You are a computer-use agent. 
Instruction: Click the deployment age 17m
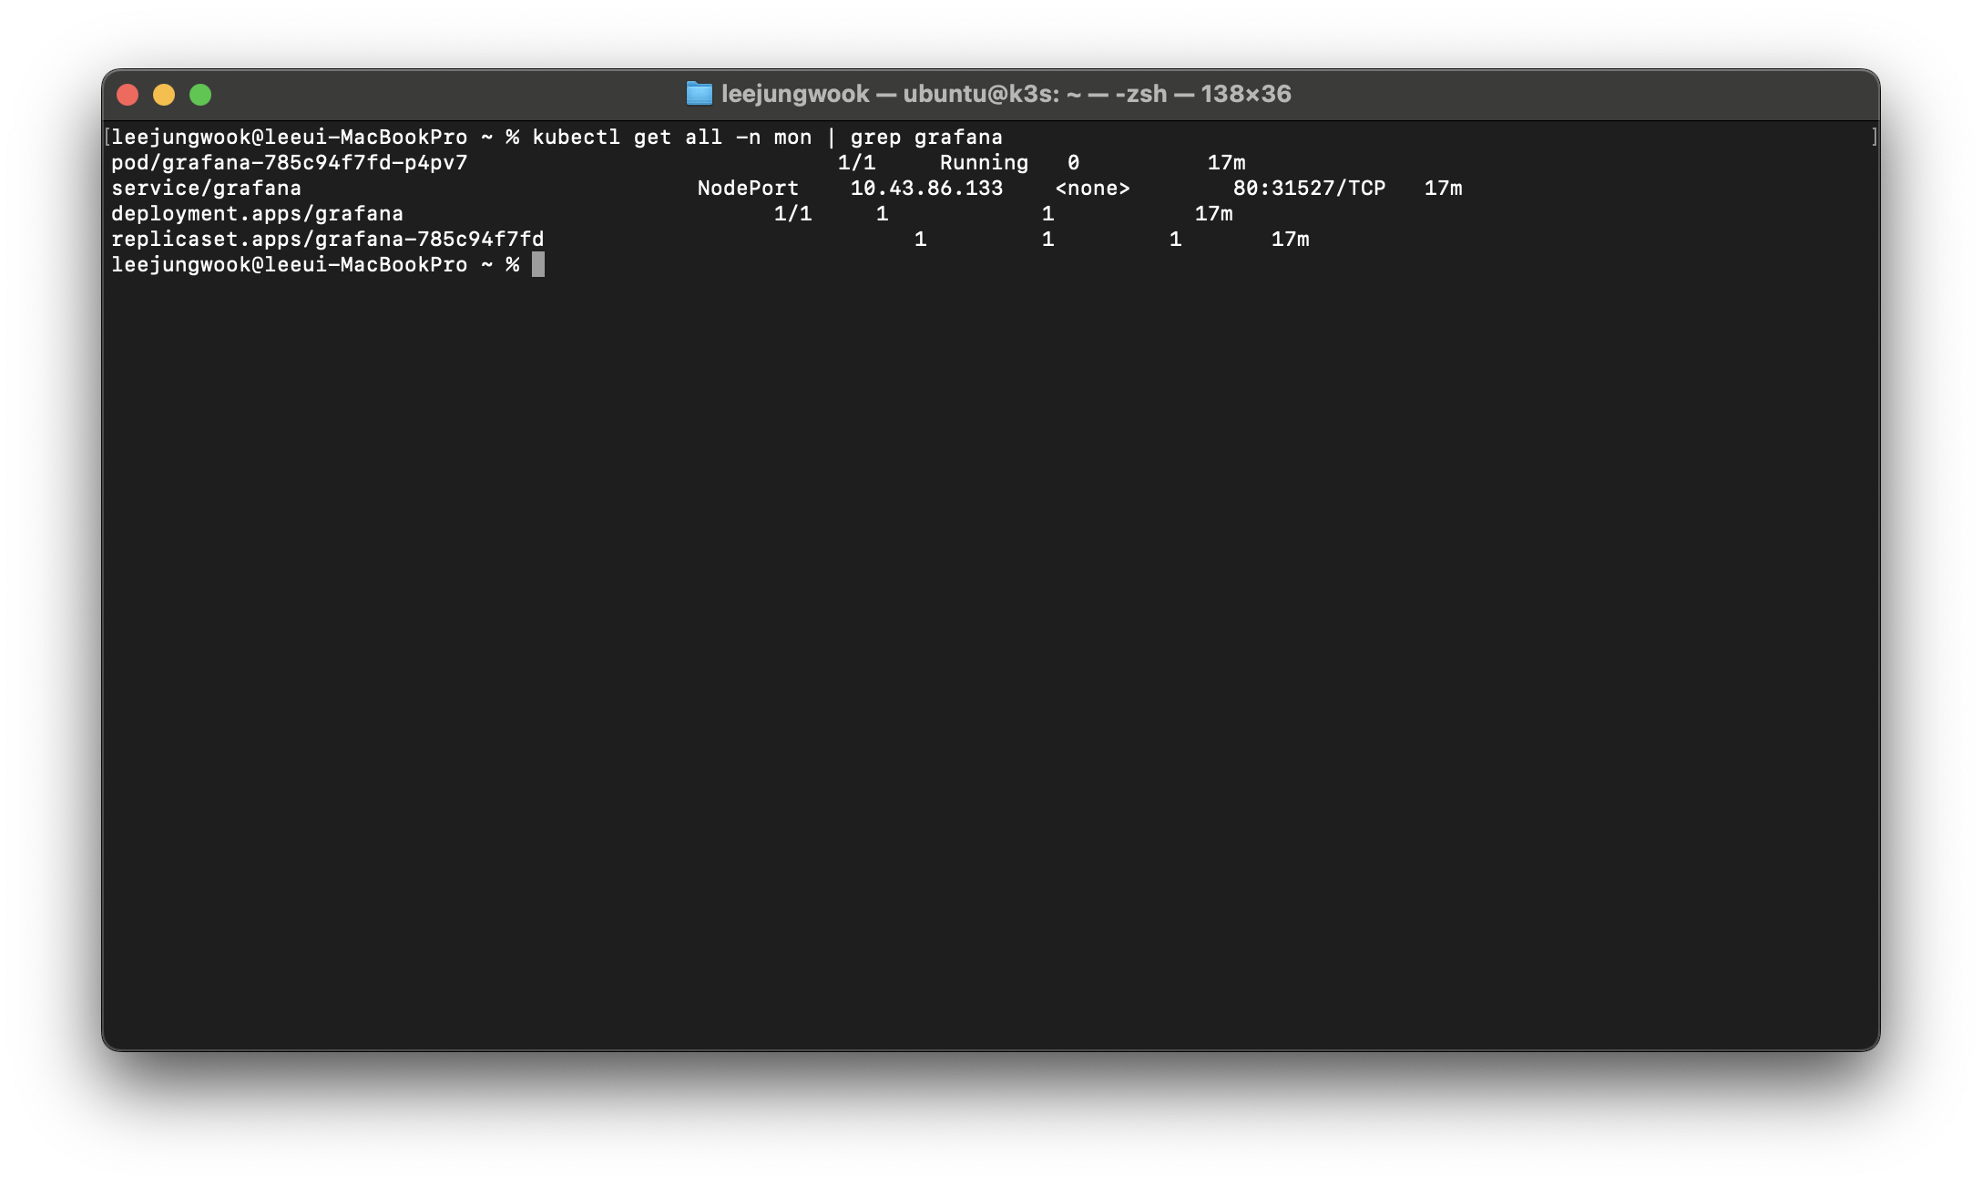(x=1213, y=214)
